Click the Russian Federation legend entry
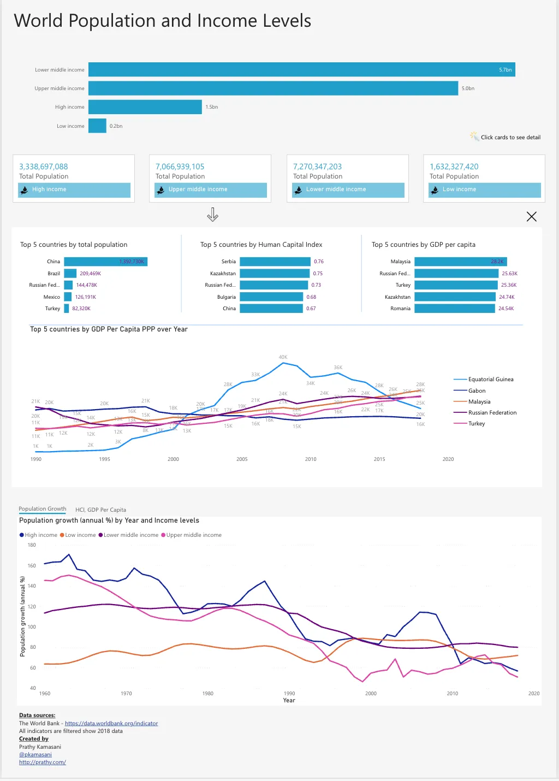The height and width of the screenshot is (781, 559). coord(485,413)
